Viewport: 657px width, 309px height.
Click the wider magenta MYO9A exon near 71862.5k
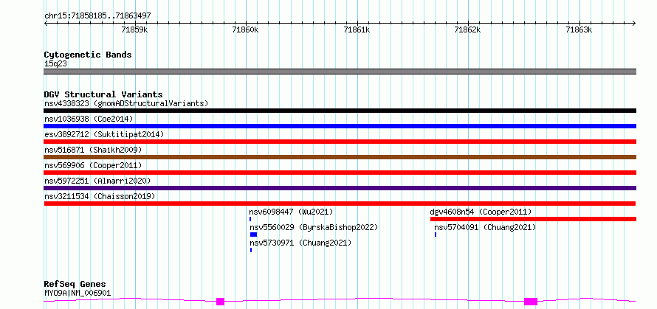coord(531,302)
